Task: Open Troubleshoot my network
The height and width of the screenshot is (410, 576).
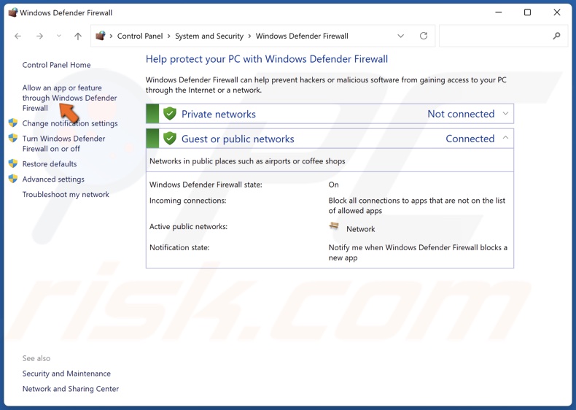Action: pos(66,195)
